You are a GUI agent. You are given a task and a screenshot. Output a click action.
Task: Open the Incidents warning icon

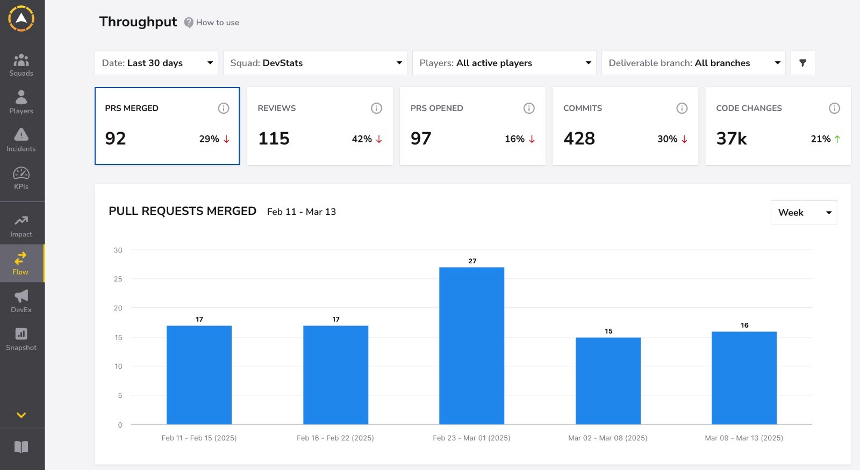click(21, 134)
